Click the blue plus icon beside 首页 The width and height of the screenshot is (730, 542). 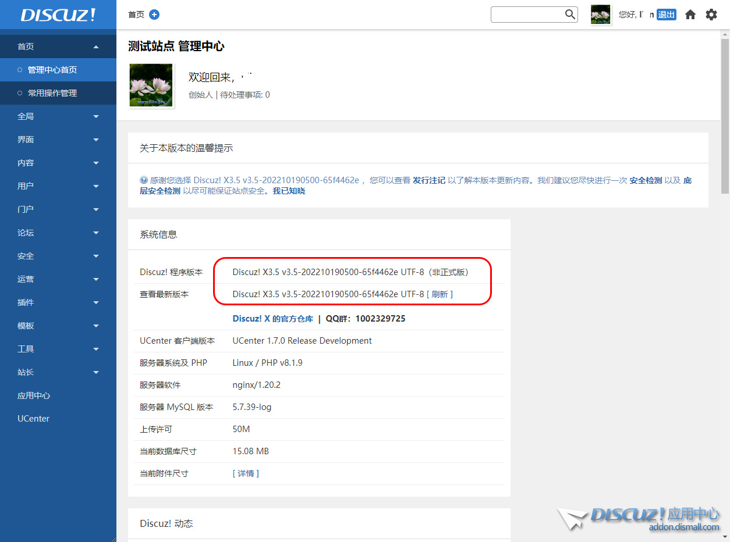pyautogui.click(x=154, y=15)
